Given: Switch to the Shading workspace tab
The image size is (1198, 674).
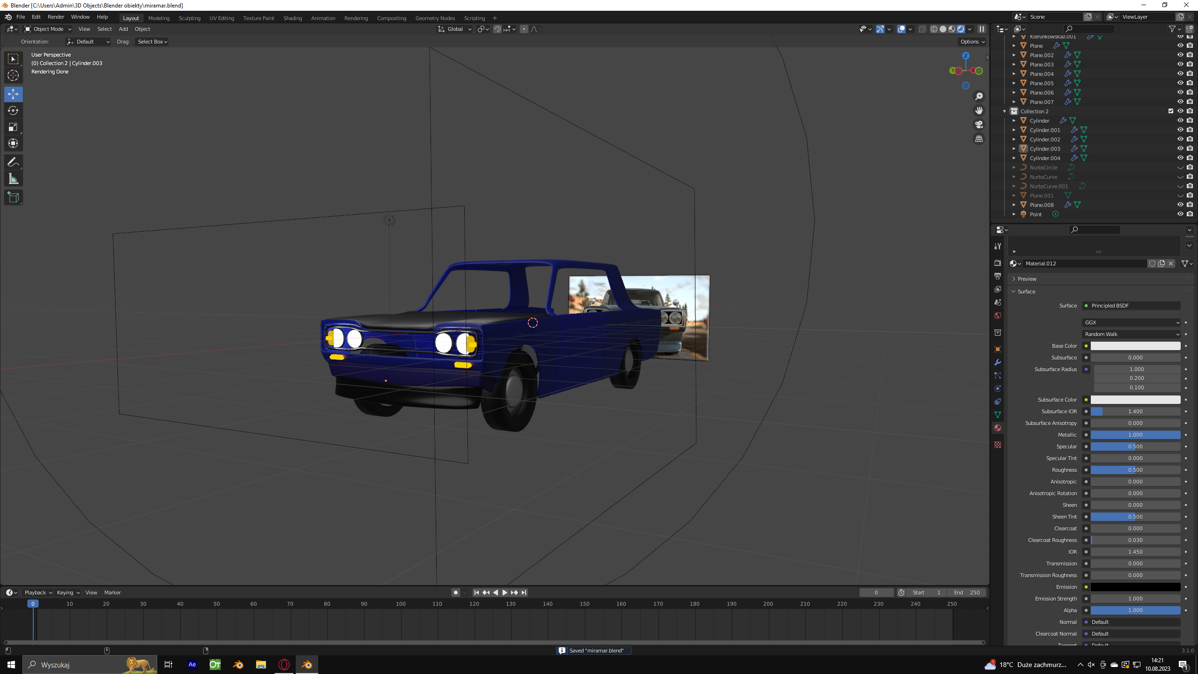Looking at the screenshot, I should [x=292, y=18].
